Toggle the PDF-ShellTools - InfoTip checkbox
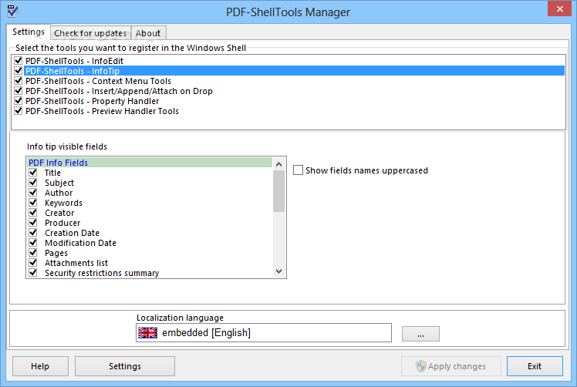 pyautogui.click(x=19, y=70)
